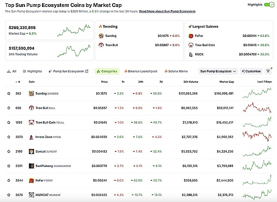277x202 pixels.
Task: View the Sundog 7-day sparkline chart
Action: click(260, 93)
